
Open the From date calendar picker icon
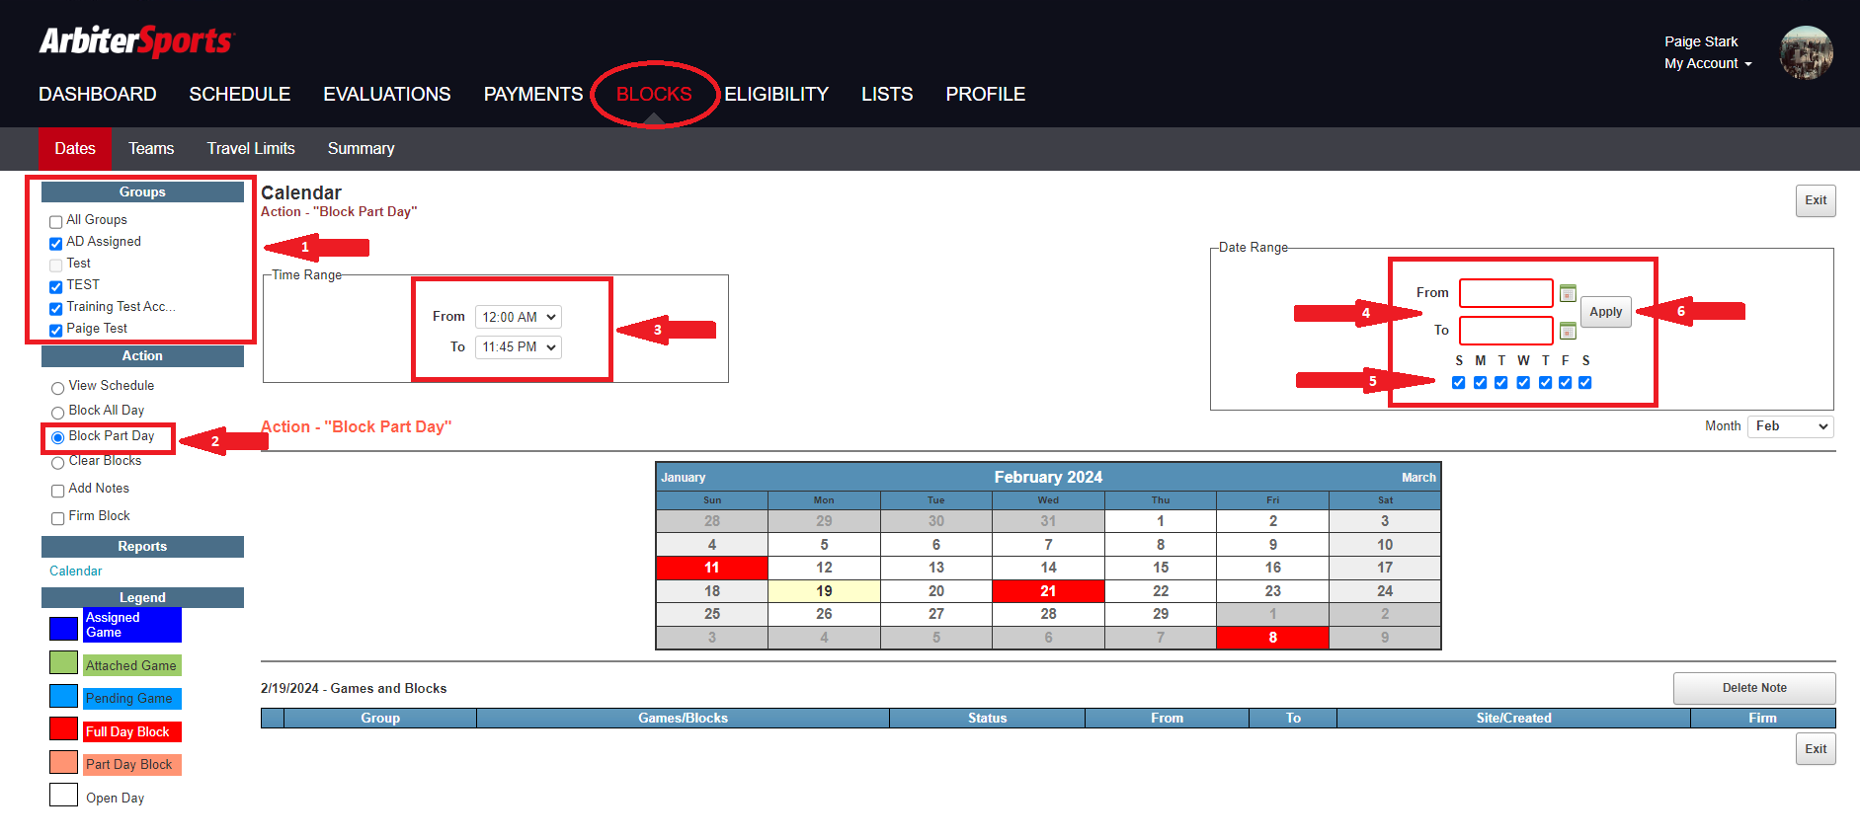tap(1568, 293)
